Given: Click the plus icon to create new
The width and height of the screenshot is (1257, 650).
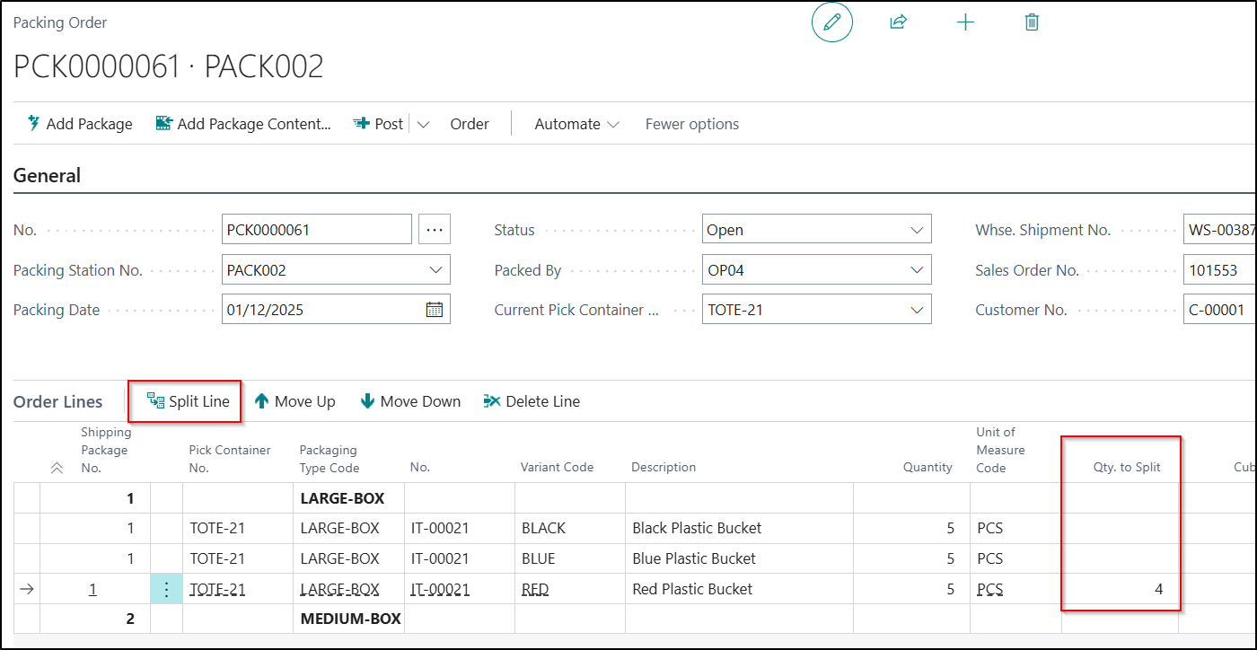Looking at the screenshot, I should (x=965, y=22).
